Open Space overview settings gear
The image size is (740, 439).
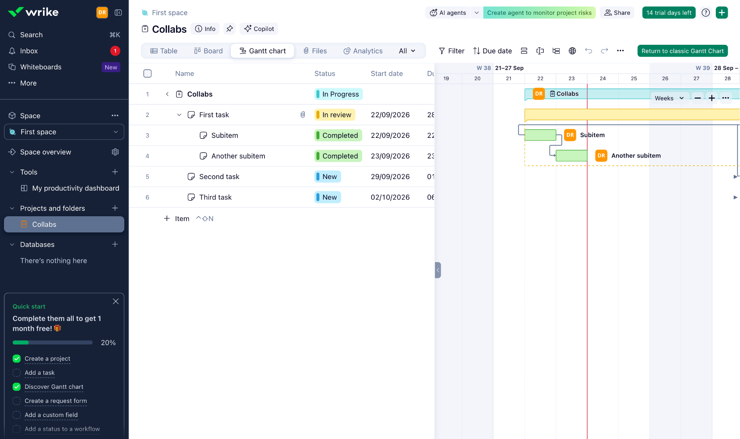115,152
